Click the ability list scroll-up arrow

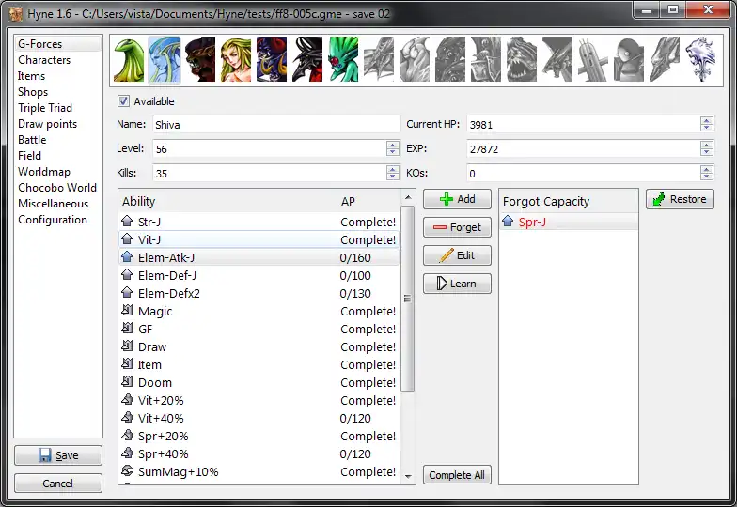408,197
